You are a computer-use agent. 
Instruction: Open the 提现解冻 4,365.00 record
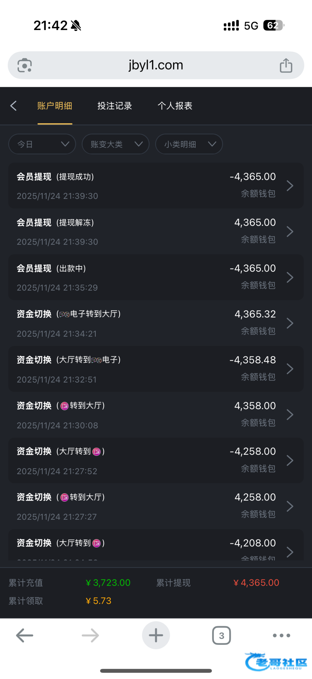(x=156, y=231)
